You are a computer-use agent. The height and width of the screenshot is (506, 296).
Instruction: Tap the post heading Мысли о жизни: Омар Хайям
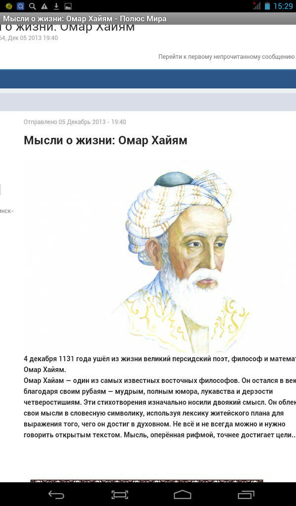click(x=105, y=140)
